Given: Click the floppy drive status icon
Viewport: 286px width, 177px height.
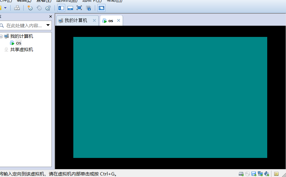Looking at the screenshot, I should coord(254,174).
